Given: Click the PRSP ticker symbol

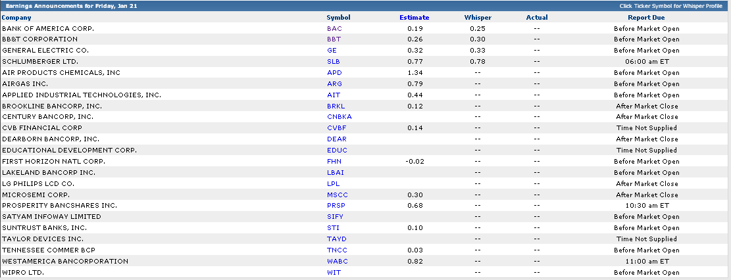Looking at the screenshot, I should [x=336, y=206].
